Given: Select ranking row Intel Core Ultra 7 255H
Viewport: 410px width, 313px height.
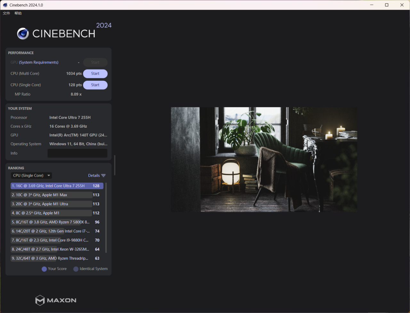Looking at the screenshot, I should tap(57, 186).
